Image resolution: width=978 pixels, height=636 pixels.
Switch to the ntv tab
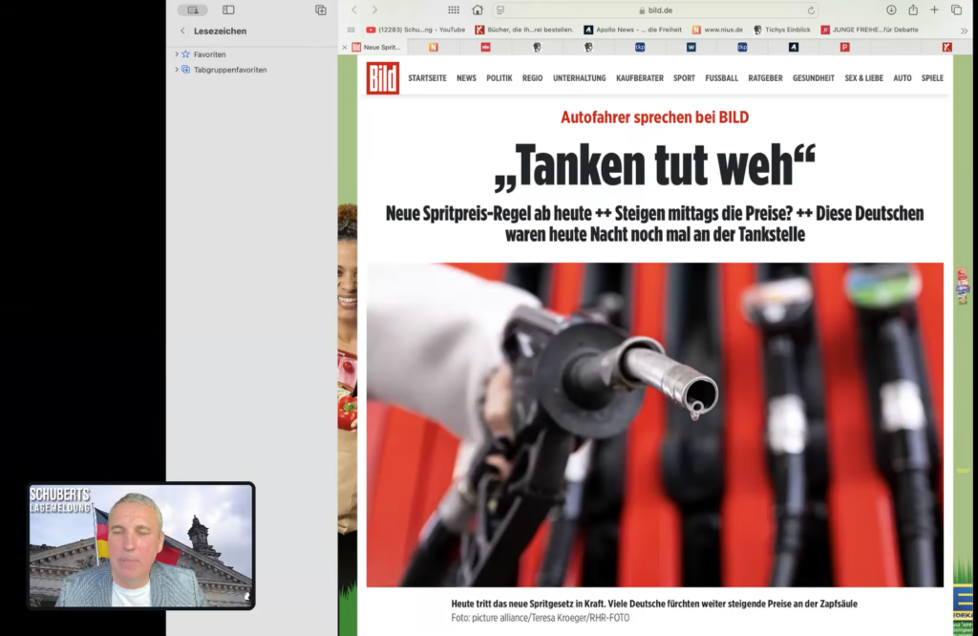[x=485, y=47]
